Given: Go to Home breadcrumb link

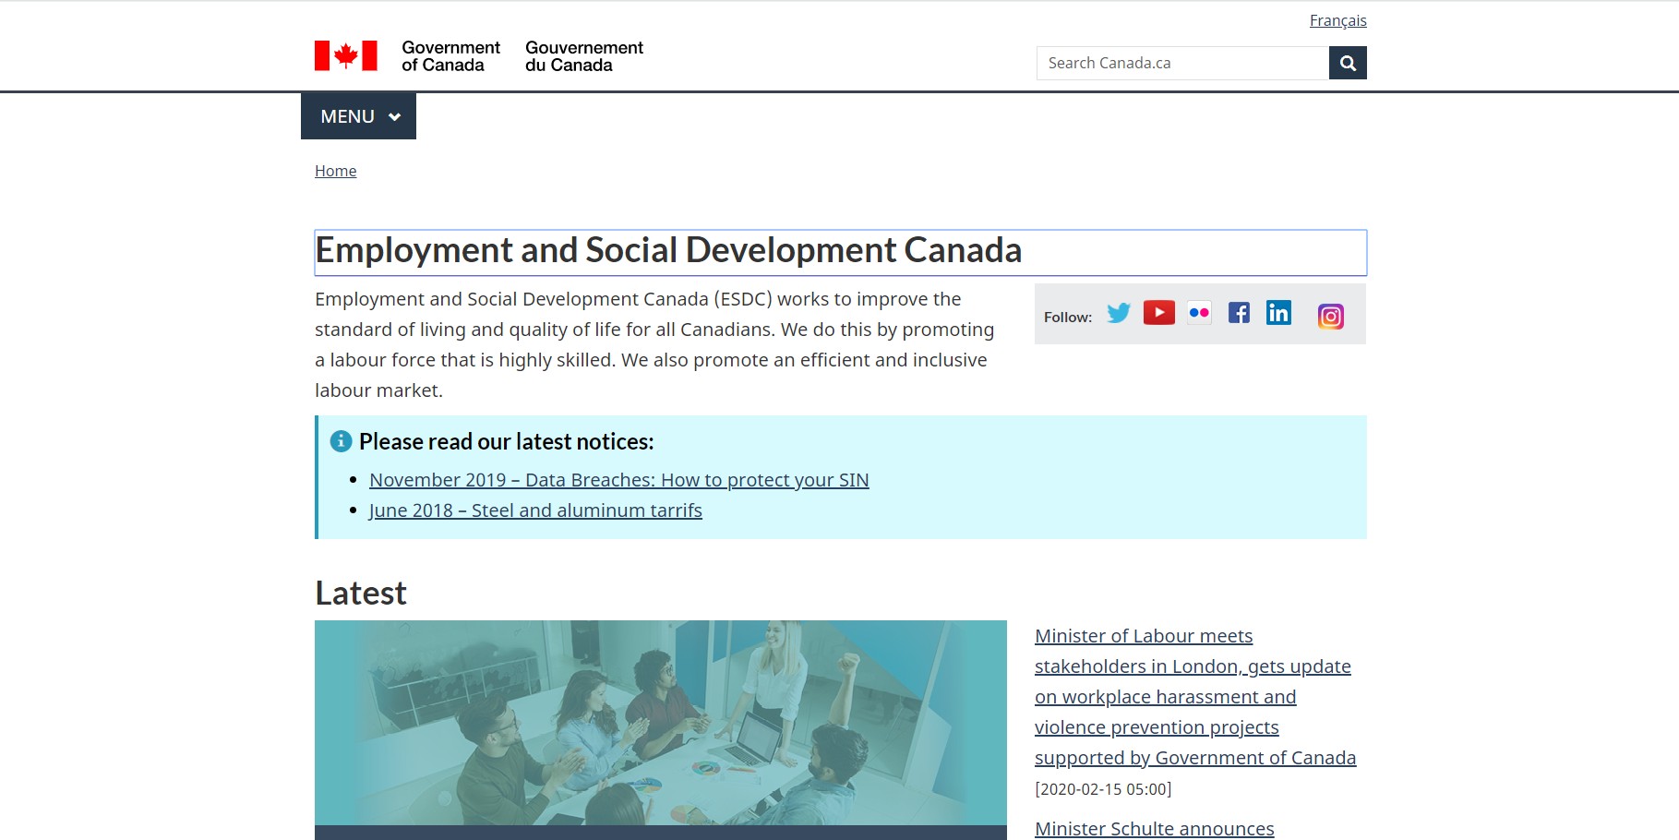Looking at the screenshot, I should pyautogui.click(x=335, y=171).
